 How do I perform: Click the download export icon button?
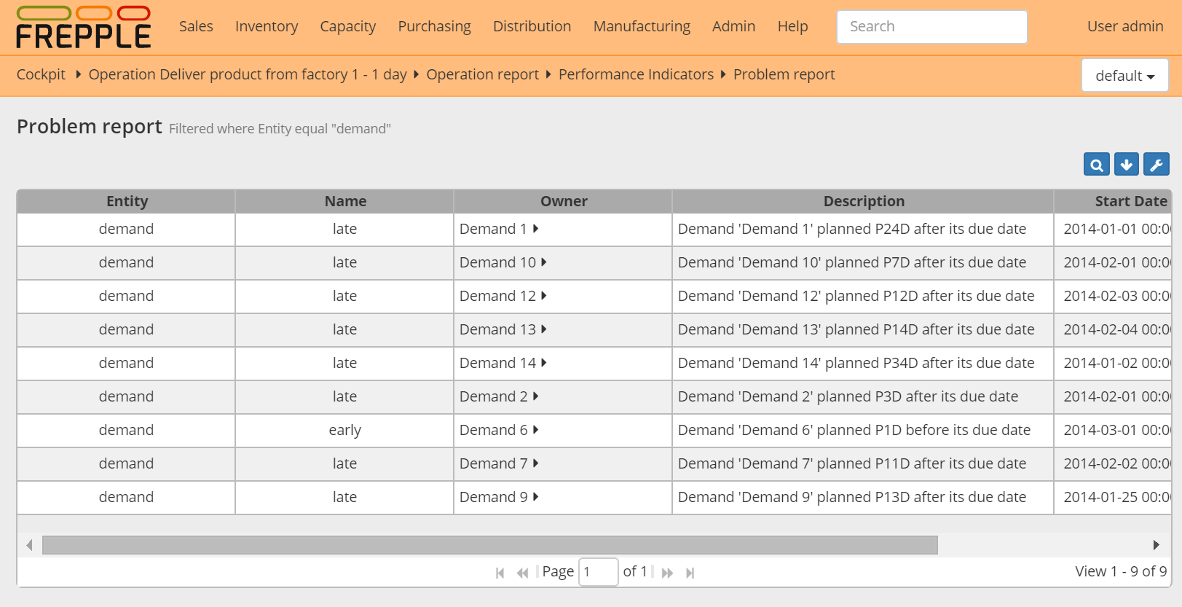pyautogui.click(x=1127, y=165)
